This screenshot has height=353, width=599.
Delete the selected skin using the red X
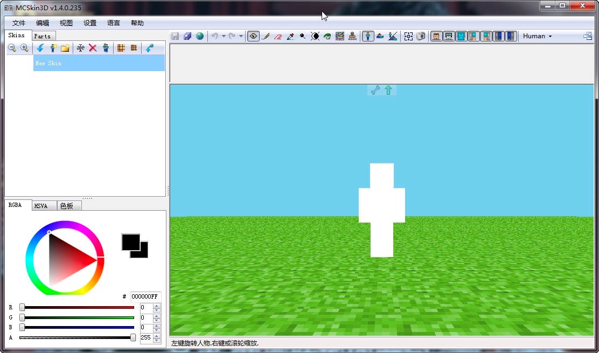[93, 48]
